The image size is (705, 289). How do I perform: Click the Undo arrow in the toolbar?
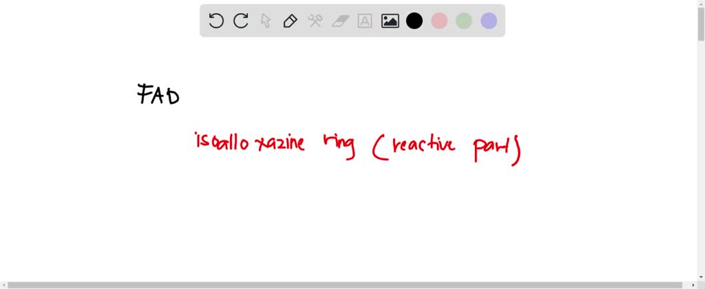216,21
